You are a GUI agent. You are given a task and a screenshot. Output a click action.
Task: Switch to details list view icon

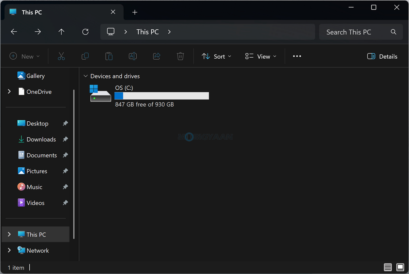(388, 267)
